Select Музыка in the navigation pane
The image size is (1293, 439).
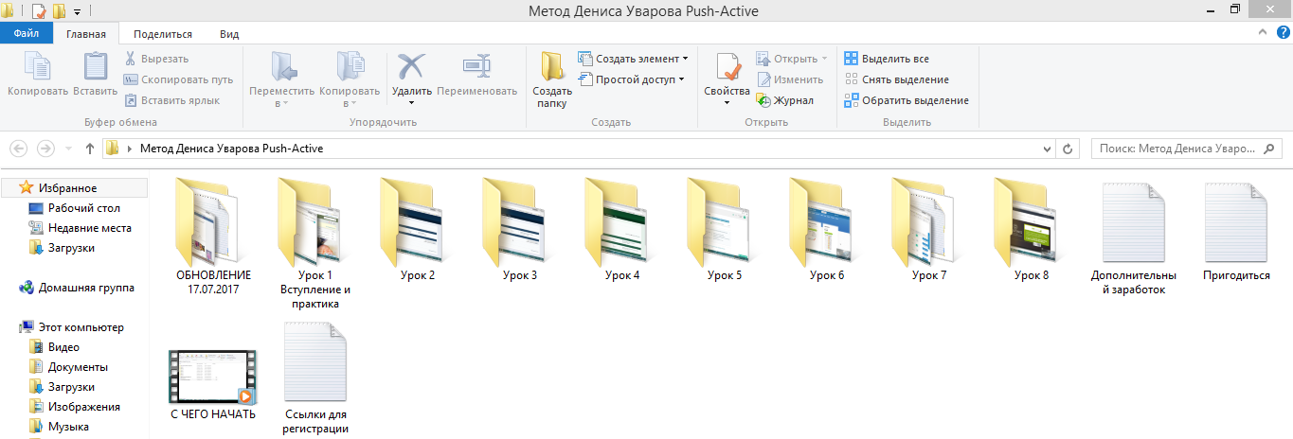(68, 427)
